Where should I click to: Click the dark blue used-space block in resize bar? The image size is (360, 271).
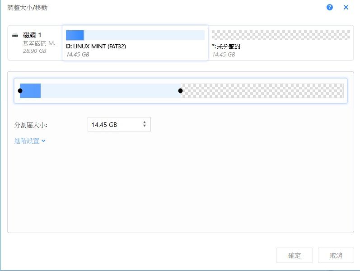click(31, 91)
